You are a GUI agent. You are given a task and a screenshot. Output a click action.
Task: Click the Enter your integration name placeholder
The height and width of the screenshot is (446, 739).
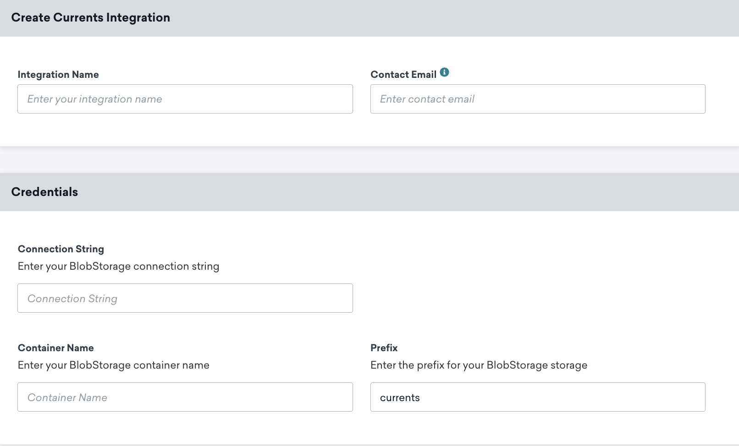click(94, 99)
